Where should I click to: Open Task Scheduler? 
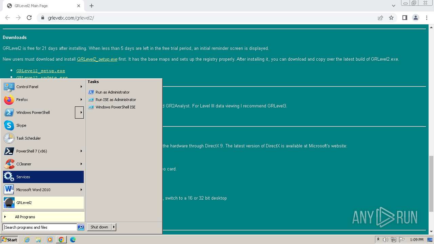43,138
